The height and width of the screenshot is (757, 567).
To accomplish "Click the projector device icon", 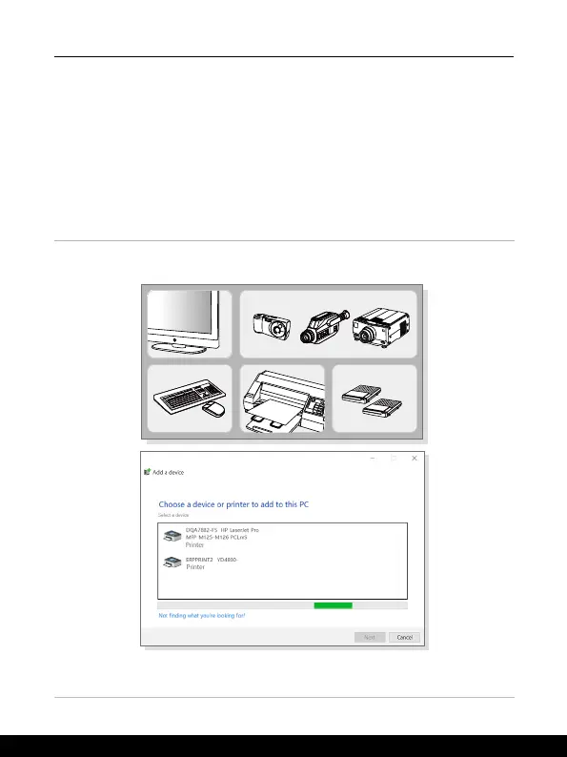I will [x=381, y=328].
